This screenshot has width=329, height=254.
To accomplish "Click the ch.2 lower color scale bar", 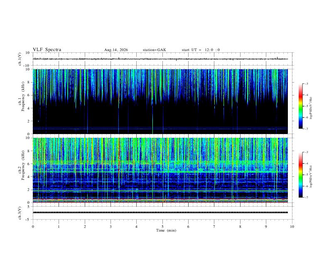I will [300, 175].
